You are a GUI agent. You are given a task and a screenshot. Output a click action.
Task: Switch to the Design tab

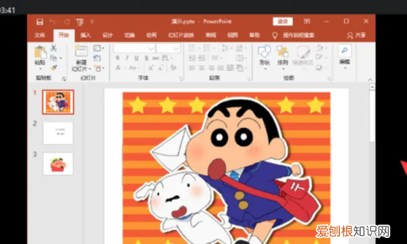[x=108, y=35]
